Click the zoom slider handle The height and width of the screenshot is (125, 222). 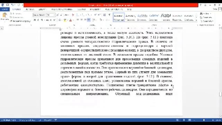(204, 120)
